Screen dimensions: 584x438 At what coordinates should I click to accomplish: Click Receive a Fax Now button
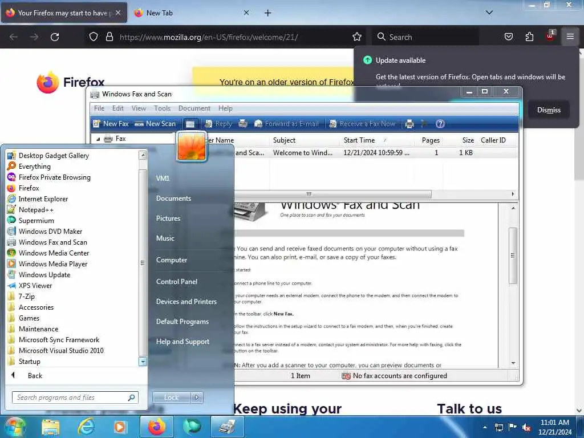point(362,124)
